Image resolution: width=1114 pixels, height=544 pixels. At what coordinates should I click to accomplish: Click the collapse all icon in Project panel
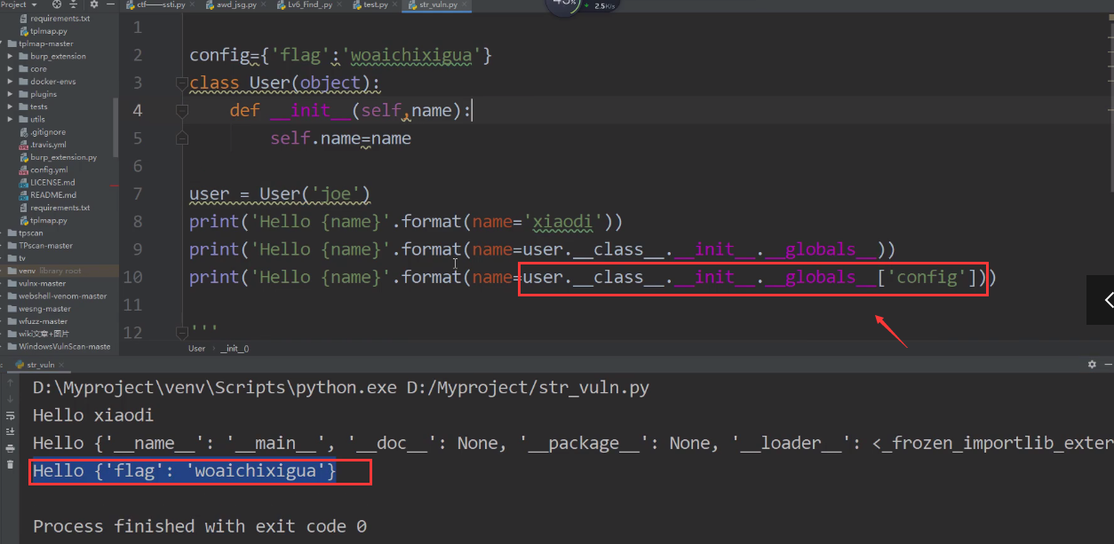point(75,4)
